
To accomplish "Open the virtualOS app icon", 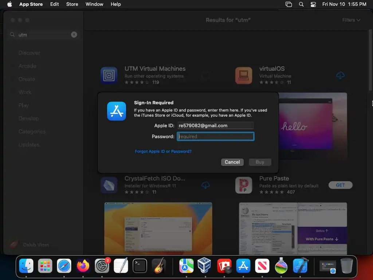I will click(x=244, y=75).
